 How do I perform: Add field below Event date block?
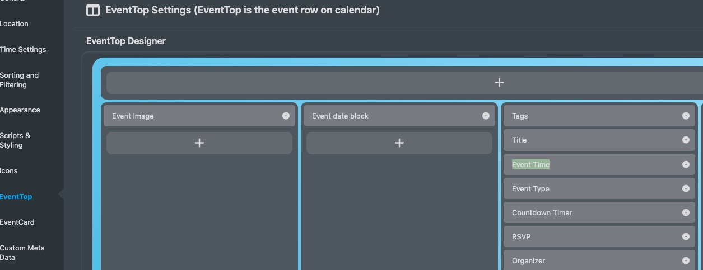point(399,143)
